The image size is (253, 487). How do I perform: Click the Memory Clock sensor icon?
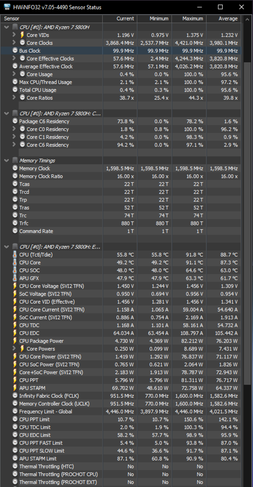15,169
